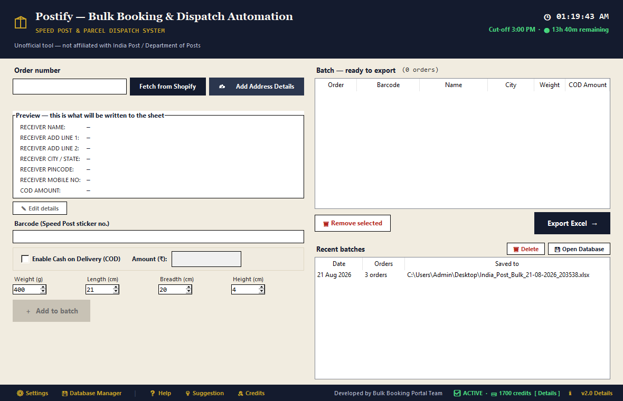Viewport: 623px width, 401px height.
Task: Open Settings from the bottom bar
Action: tap(33, 393)
